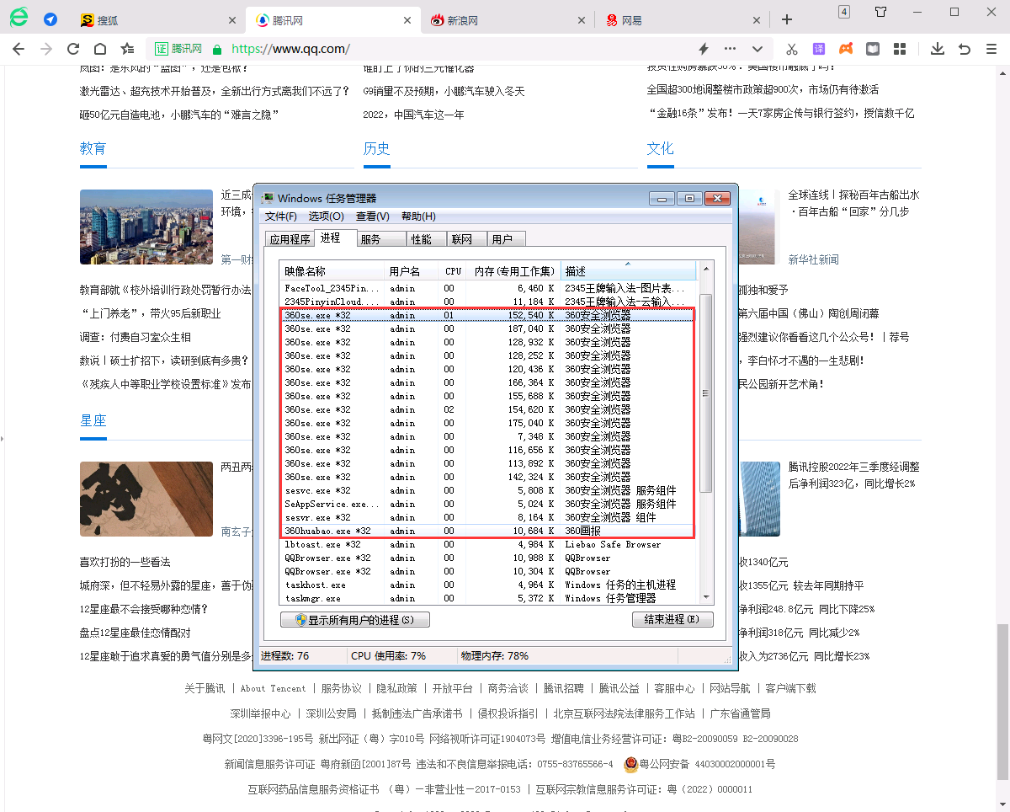Expand the address bar dropdown chevron
Image resolution: width=1010 pixels, height=812 pixels.
pyautogui.click(x=757, y=49)
